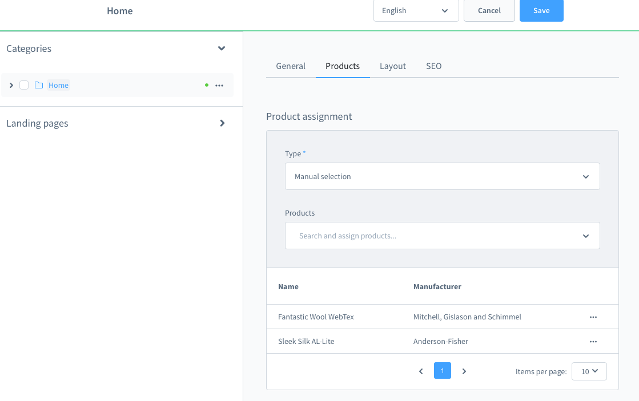Go to next page of products
Viewport: 639px width, 401px height.
(x=464, y=371)
